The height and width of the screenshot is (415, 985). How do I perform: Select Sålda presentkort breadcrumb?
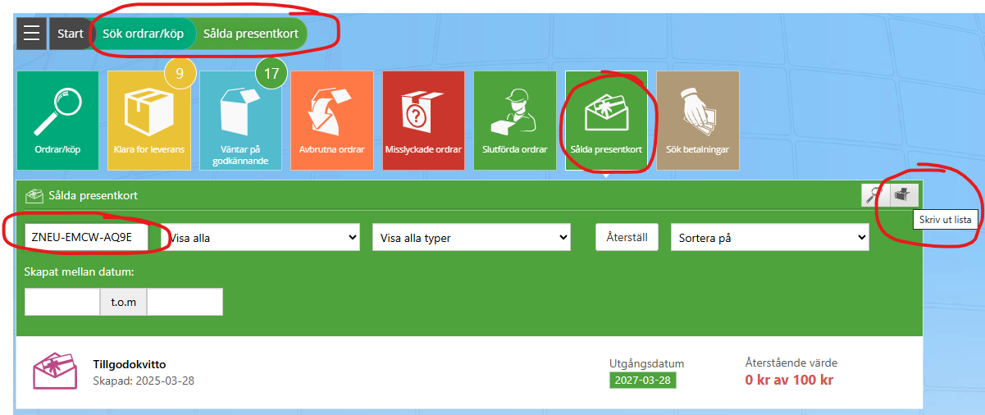pos(251,34)
